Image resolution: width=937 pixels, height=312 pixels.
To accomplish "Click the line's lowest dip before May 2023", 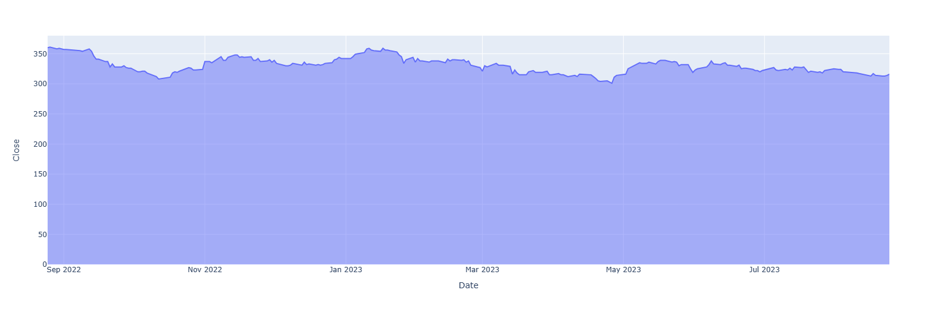I will tap(611, 83).
